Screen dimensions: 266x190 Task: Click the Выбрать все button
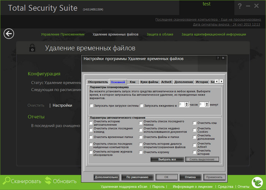(x=167, y=160)
